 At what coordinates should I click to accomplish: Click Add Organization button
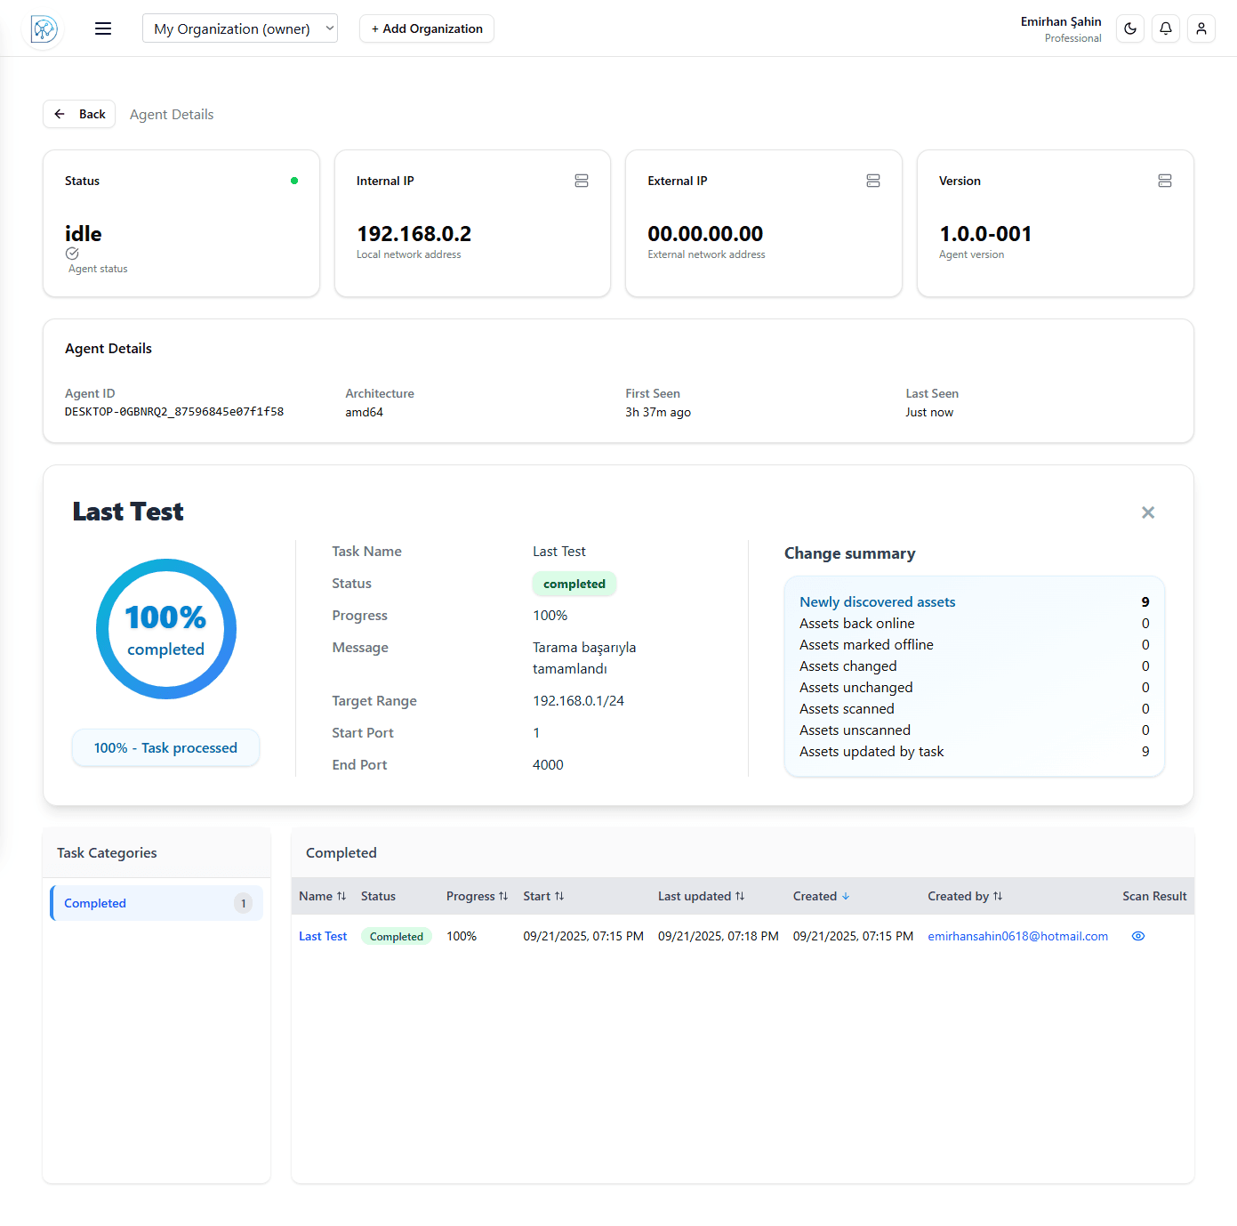tap(427, 28)
